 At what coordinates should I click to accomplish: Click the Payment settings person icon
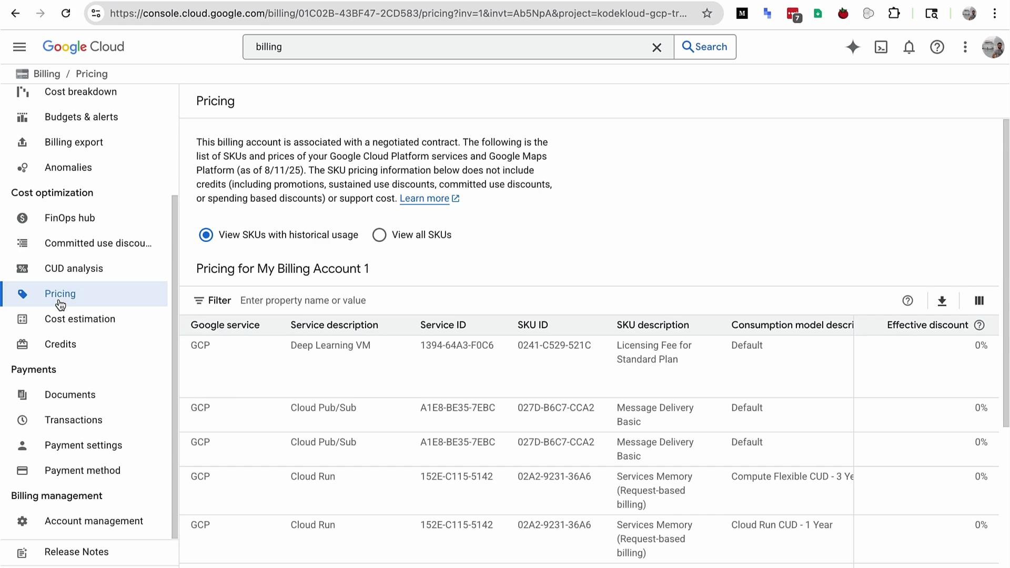pos(22,445)
